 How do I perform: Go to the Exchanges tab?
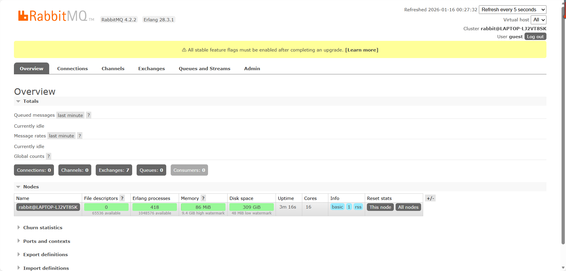pyautogui.click(x=151, y=68)
